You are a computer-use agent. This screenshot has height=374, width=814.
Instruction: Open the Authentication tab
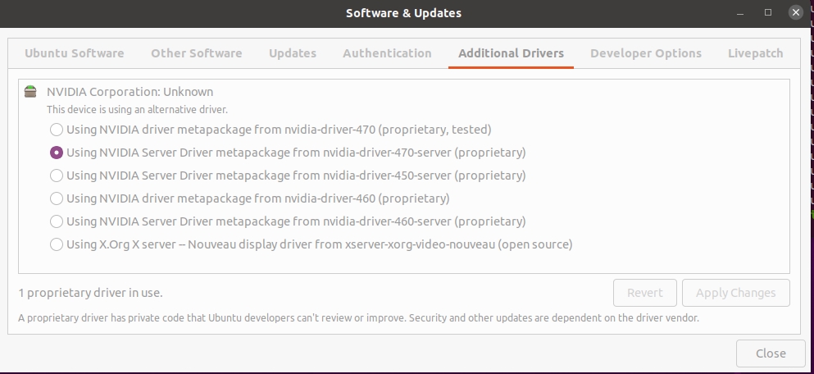(x=387, y=53)
